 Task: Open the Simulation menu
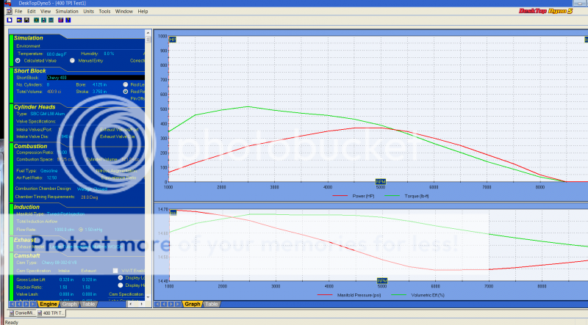tap(67, 12)
